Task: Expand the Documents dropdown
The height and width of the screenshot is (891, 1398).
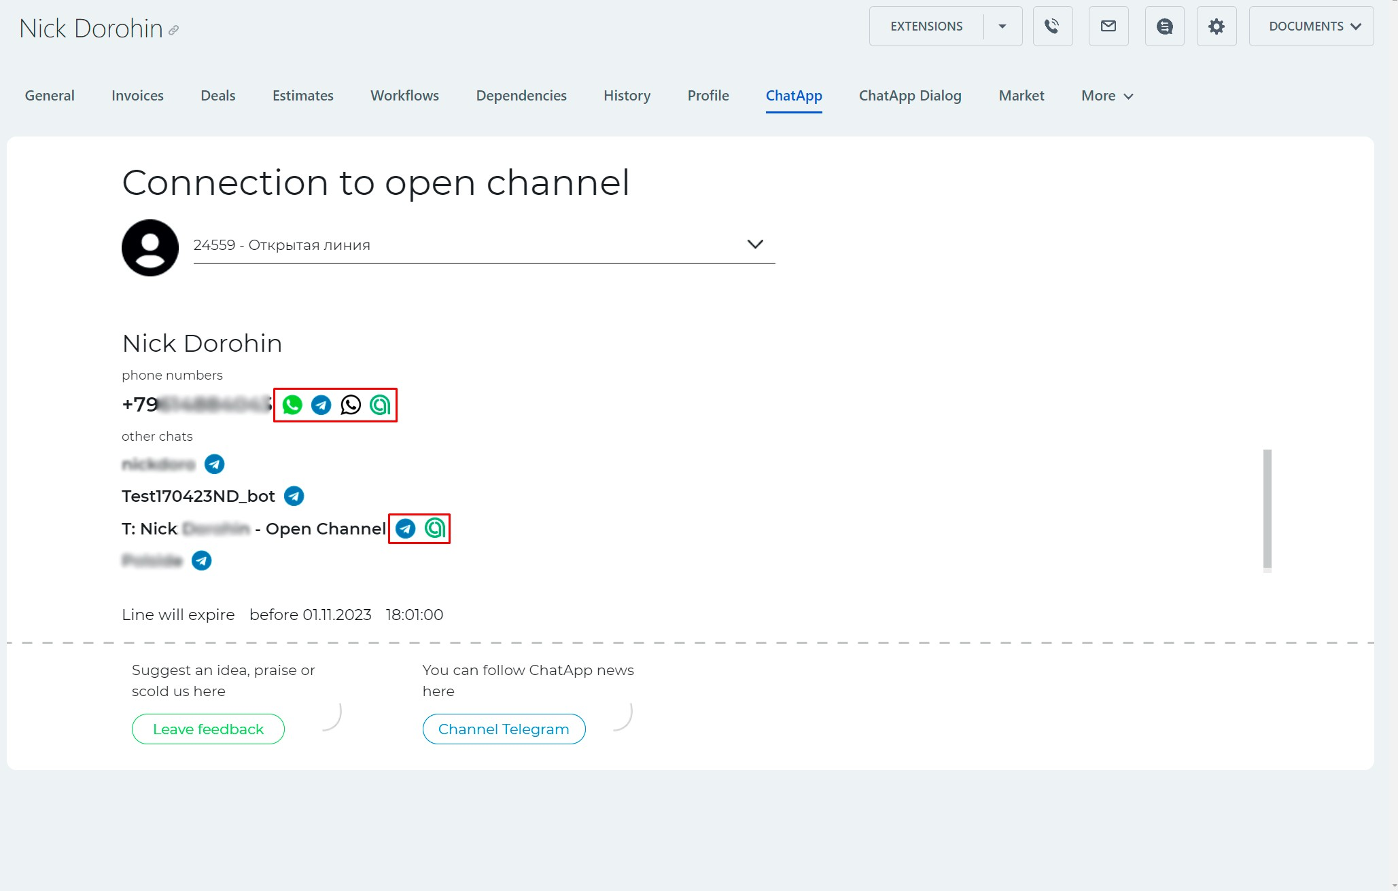Action: tap(1311, 26)
